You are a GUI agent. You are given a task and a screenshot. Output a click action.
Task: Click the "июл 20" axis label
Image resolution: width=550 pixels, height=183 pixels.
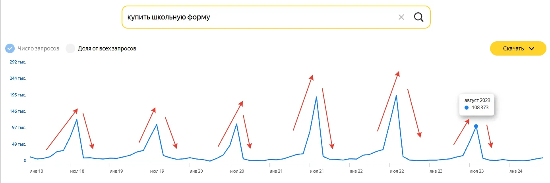[236, 171]
